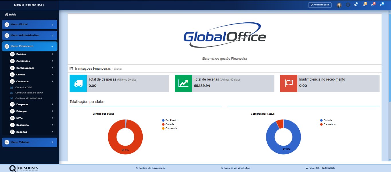Screen dimensions: 391x172
Task: Click the Contratos round icon
Action: [x=12, y=81]
